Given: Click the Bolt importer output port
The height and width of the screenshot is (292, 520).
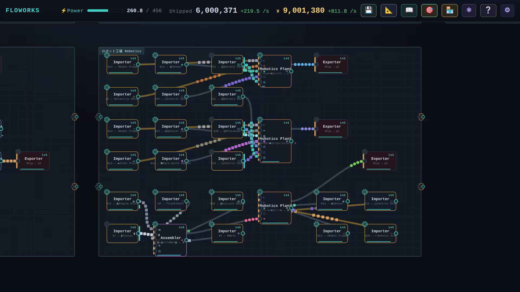Looking at the screenshot, I should (x=243, y=234).
